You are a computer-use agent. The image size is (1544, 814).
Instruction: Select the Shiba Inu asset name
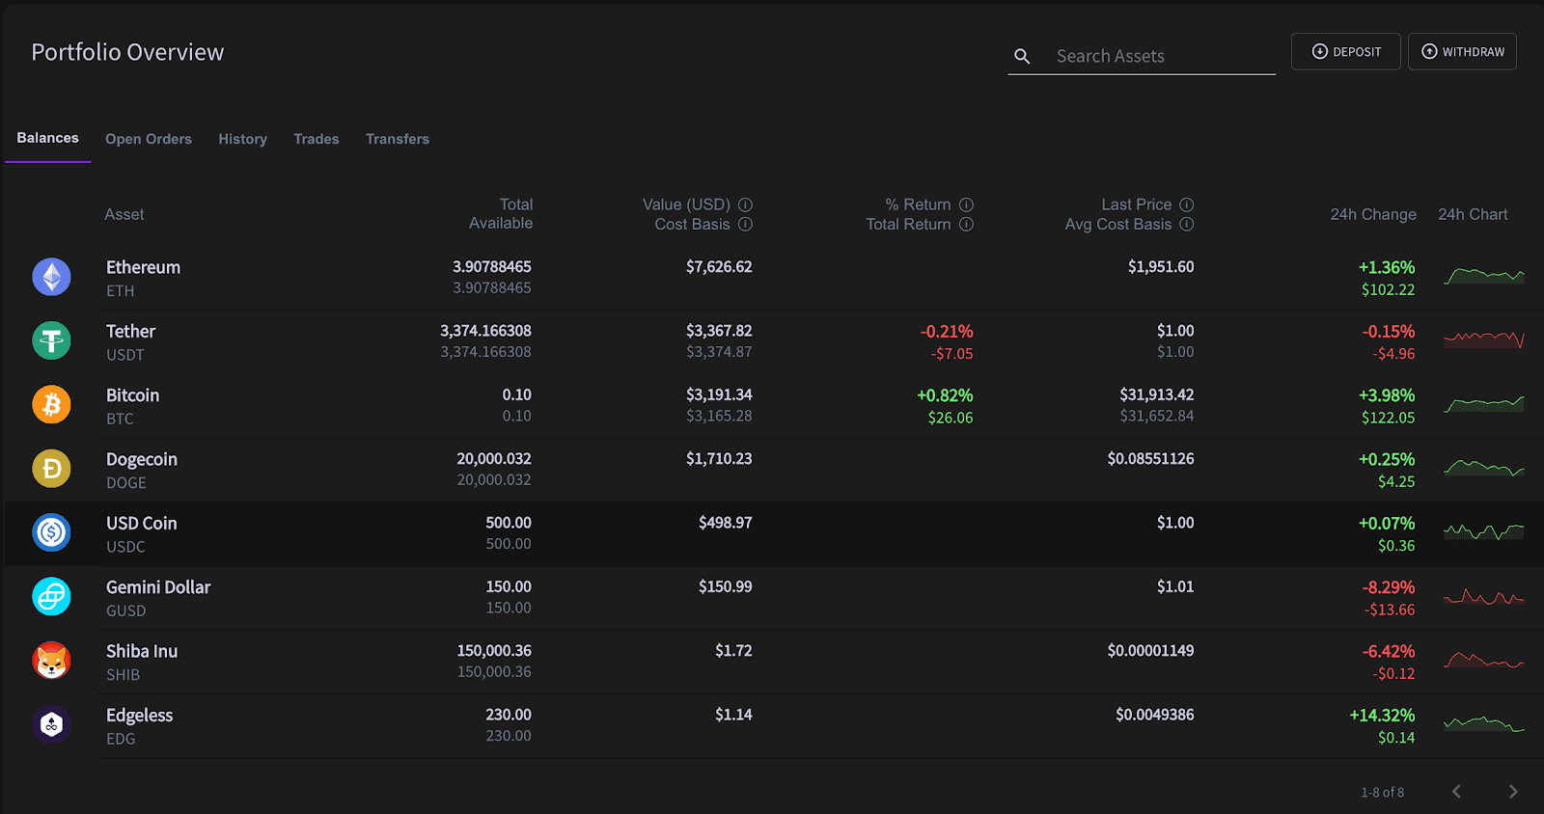[x=142, y=651]
